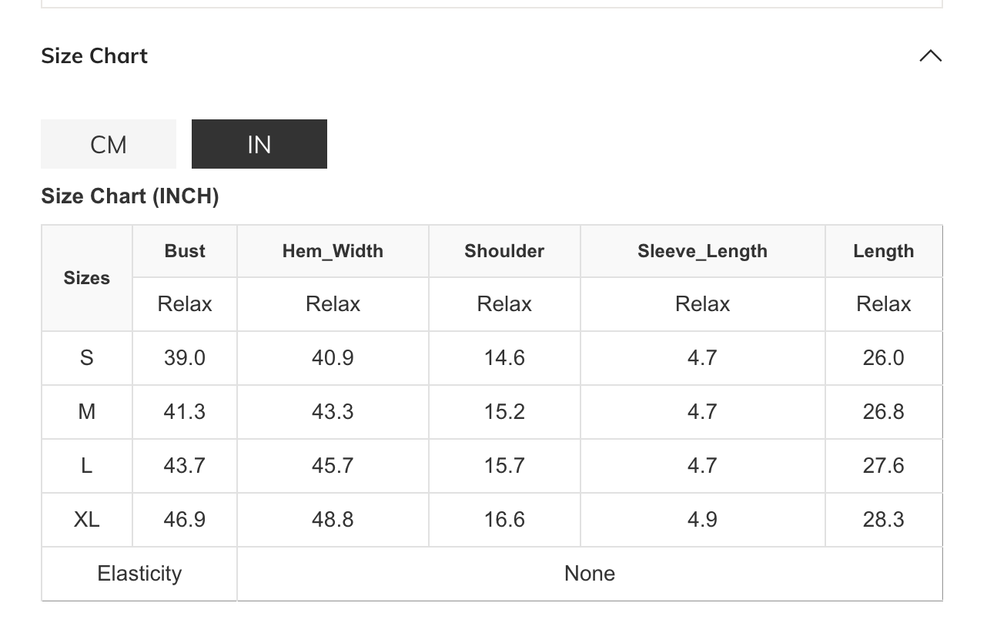This screenshot has width=987, height=633.
Task: Select the IN unit button
Action: coord(259,144)
